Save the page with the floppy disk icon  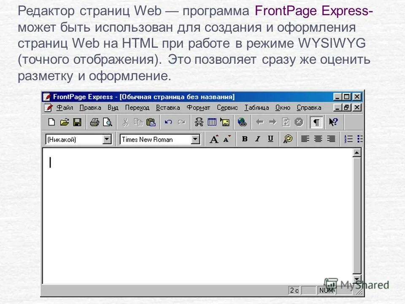pos(77,122)
